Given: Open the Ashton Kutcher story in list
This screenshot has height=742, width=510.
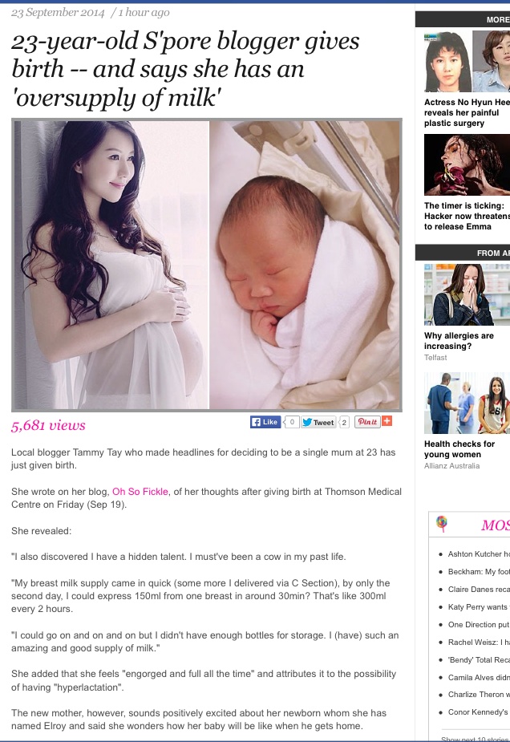Looking at the screenshot, I should coord(479,554).
